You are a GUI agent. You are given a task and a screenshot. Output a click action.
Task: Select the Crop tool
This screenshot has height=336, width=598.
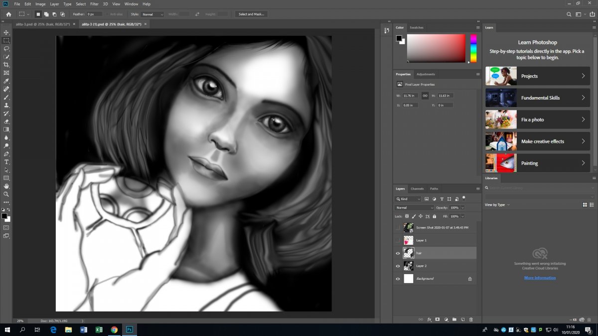[6, 65]
